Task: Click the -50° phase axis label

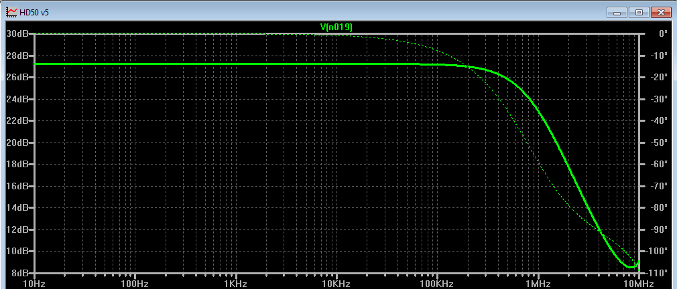Action: click(658, 142)
